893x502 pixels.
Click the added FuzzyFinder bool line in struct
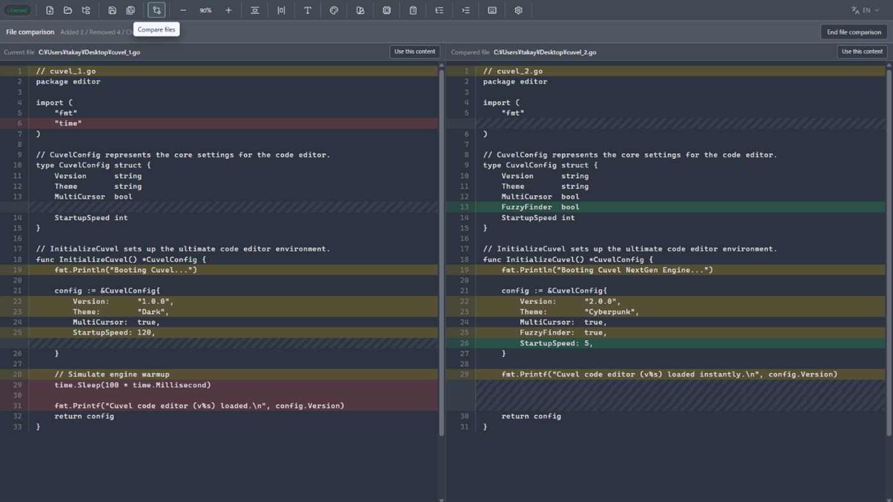click(x=666, y=207)
